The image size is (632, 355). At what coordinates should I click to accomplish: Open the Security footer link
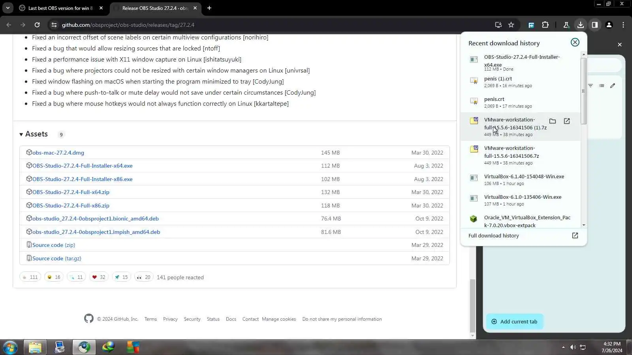192,319
